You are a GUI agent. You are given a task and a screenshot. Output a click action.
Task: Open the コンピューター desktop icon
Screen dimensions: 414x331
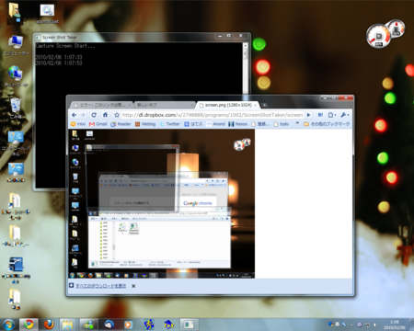pos(16,46)
